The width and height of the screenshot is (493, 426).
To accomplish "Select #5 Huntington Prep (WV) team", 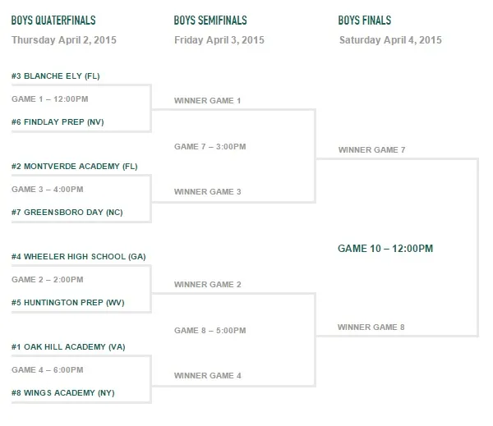I will click(68, 302).
